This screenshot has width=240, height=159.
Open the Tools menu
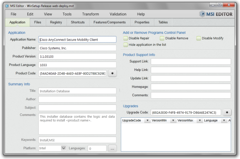(x=67, y=14)
